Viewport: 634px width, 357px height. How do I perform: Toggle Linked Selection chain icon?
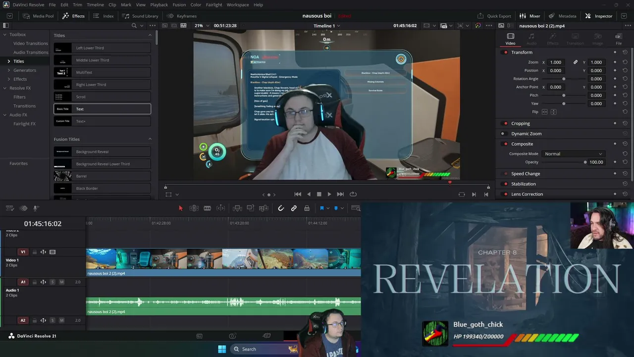coord(294,208)
